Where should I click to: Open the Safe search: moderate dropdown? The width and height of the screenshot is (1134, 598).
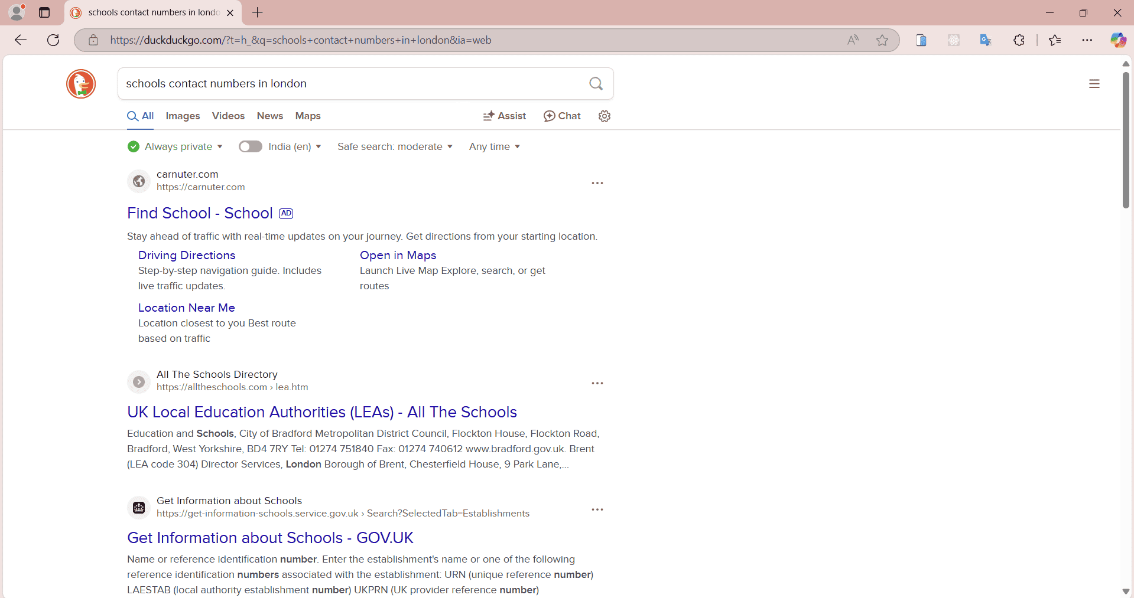coord(394,146)
